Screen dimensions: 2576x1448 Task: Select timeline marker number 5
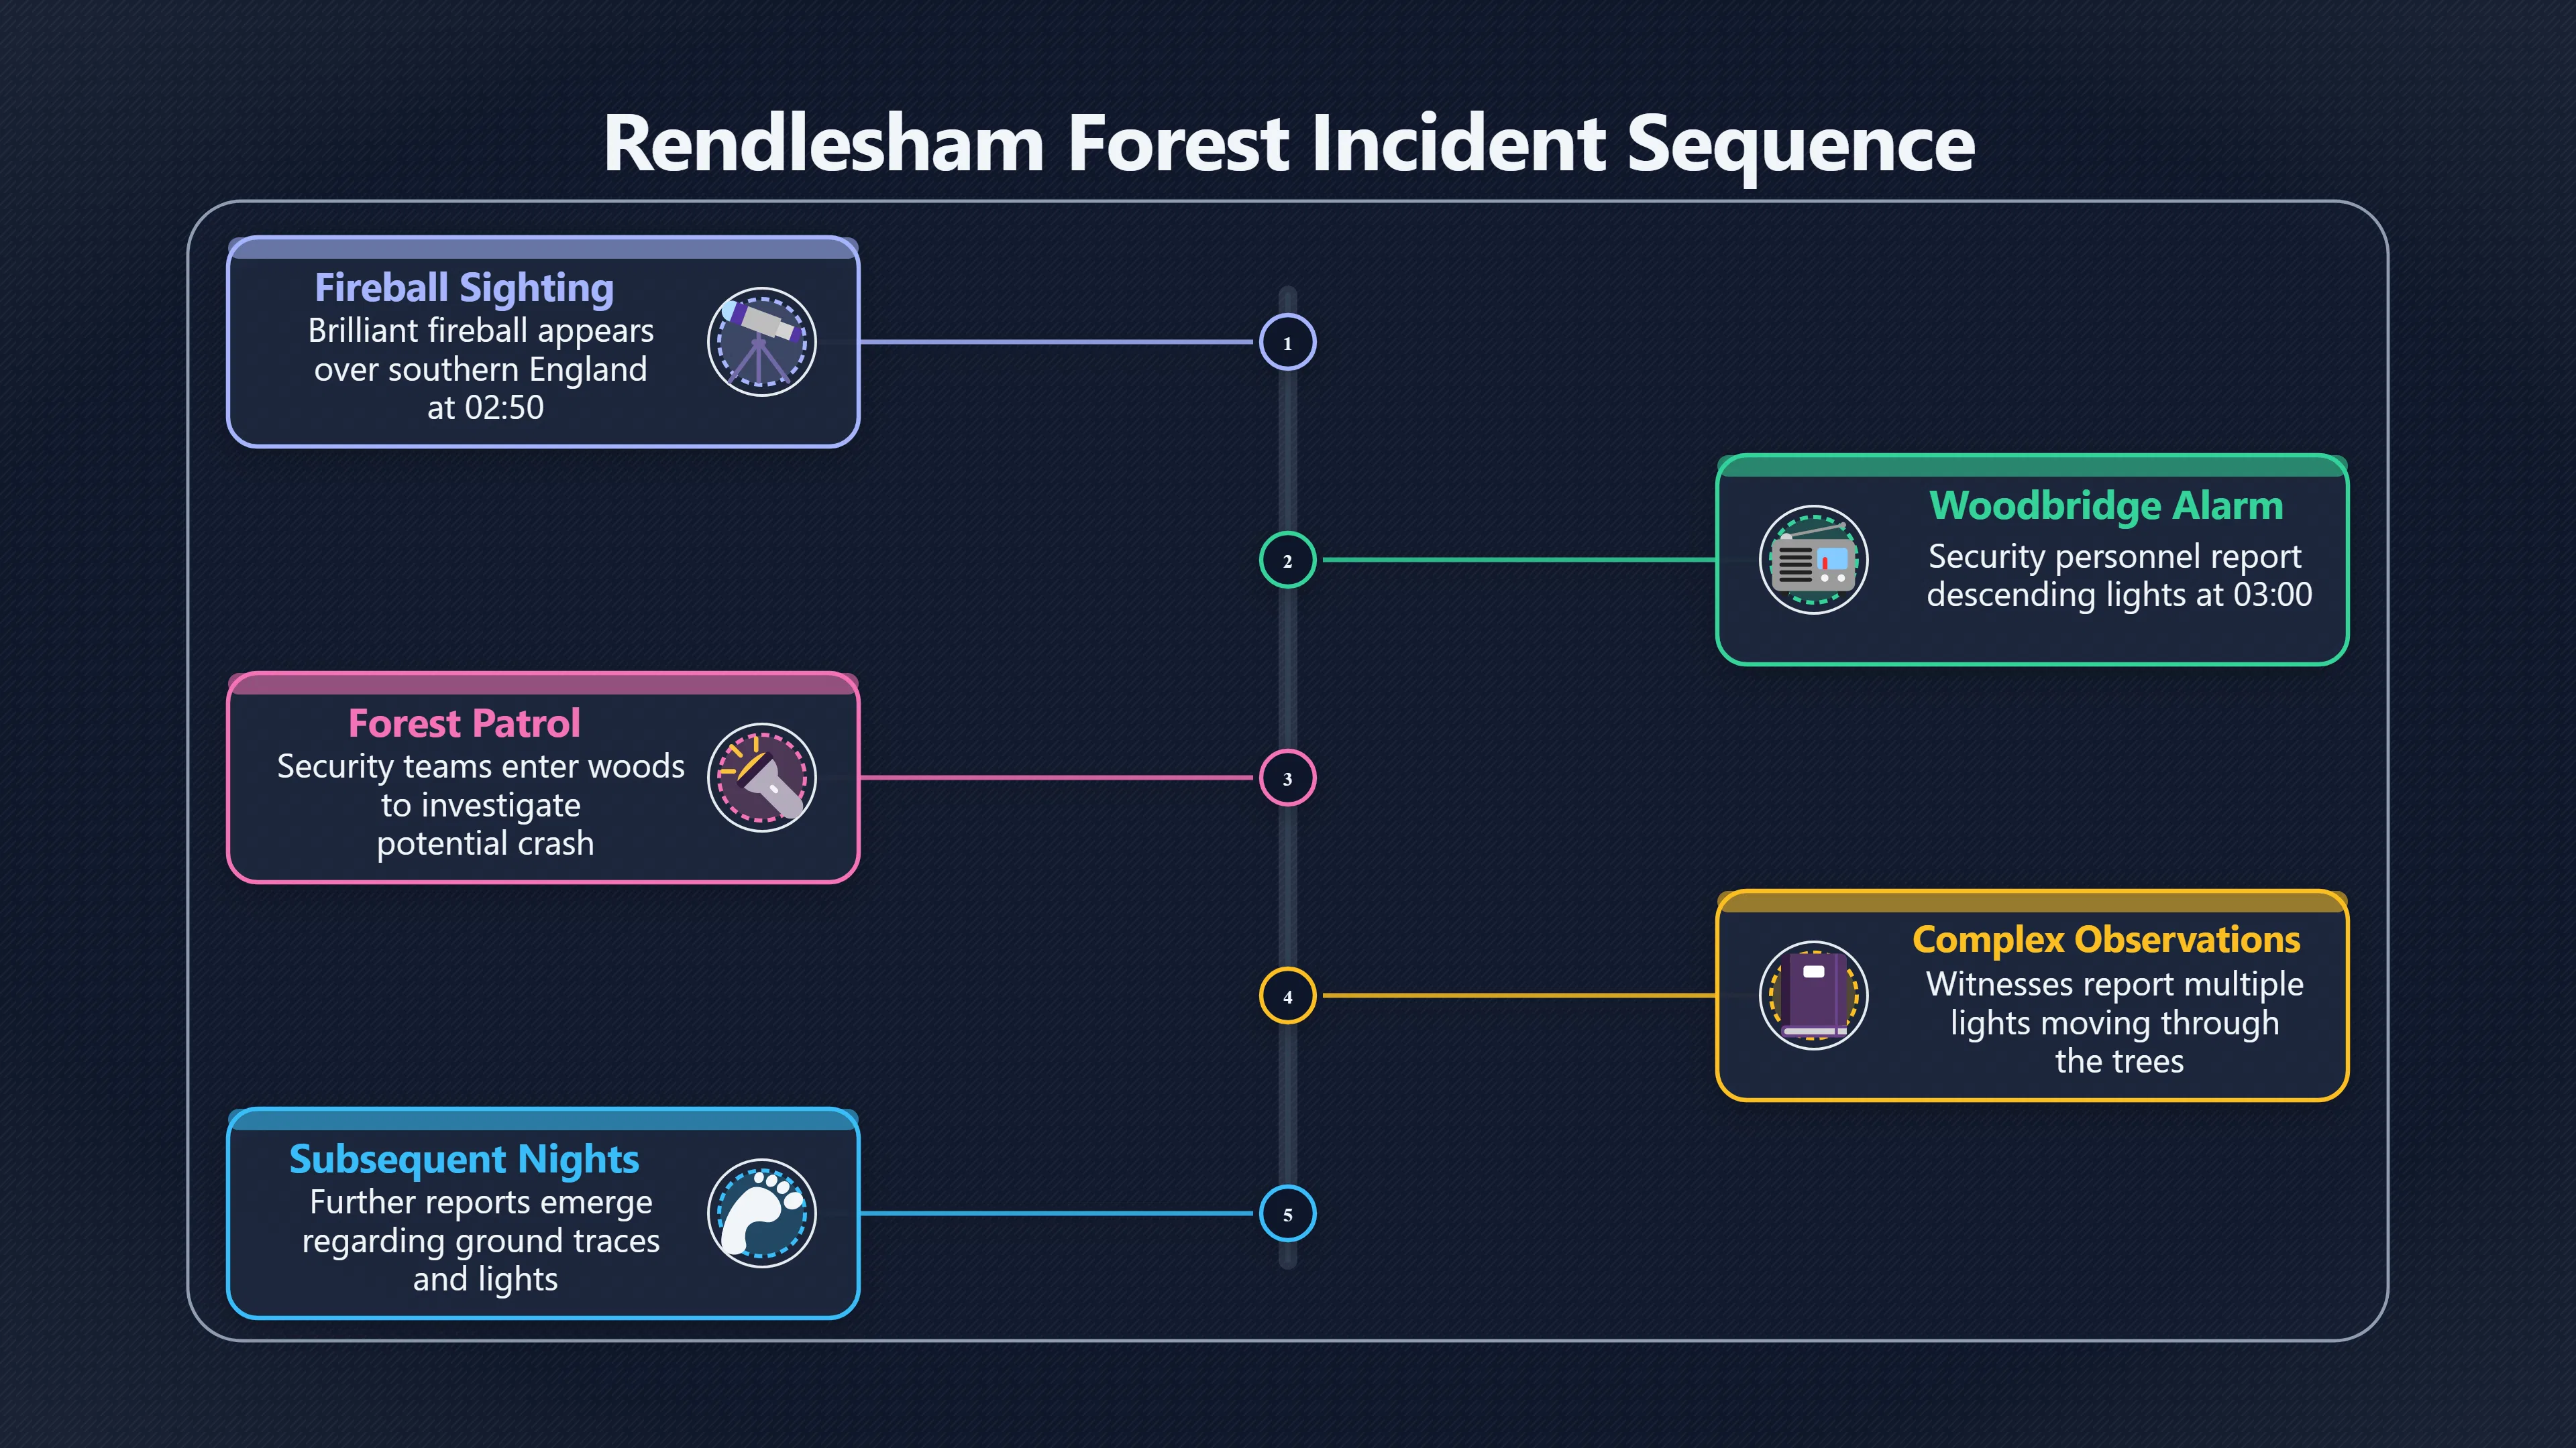click(x=1287, y=1213)
